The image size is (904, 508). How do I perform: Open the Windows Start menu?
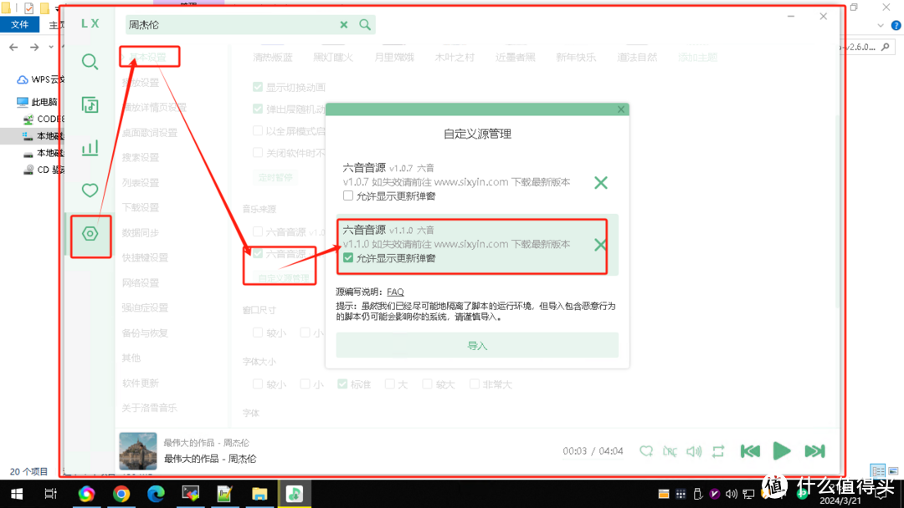[17, 494]
